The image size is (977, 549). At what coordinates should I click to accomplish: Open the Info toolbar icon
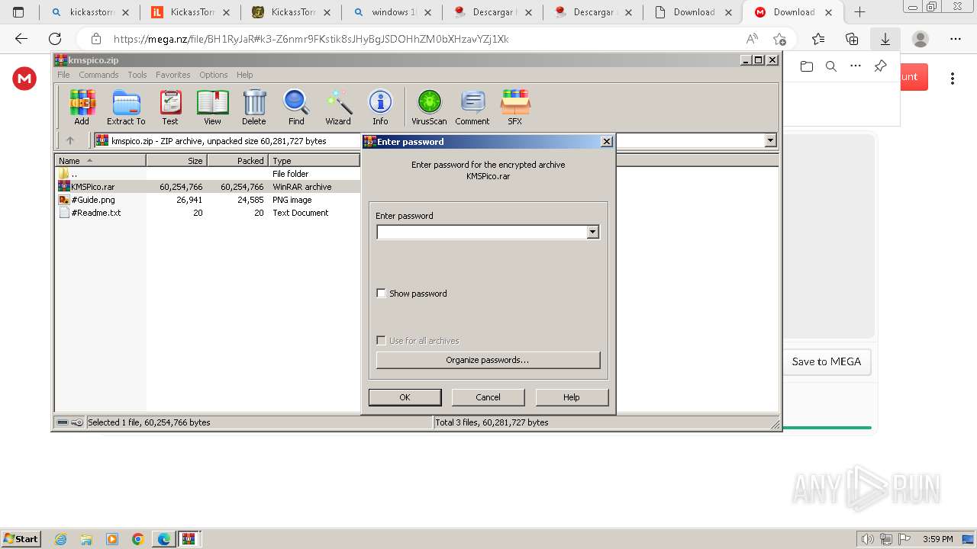[x=380, y=108]
